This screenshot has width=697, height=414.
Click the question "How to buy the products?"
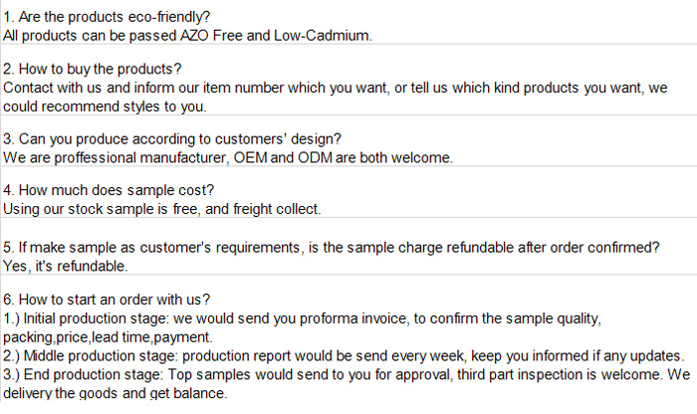tap(92, 69)
